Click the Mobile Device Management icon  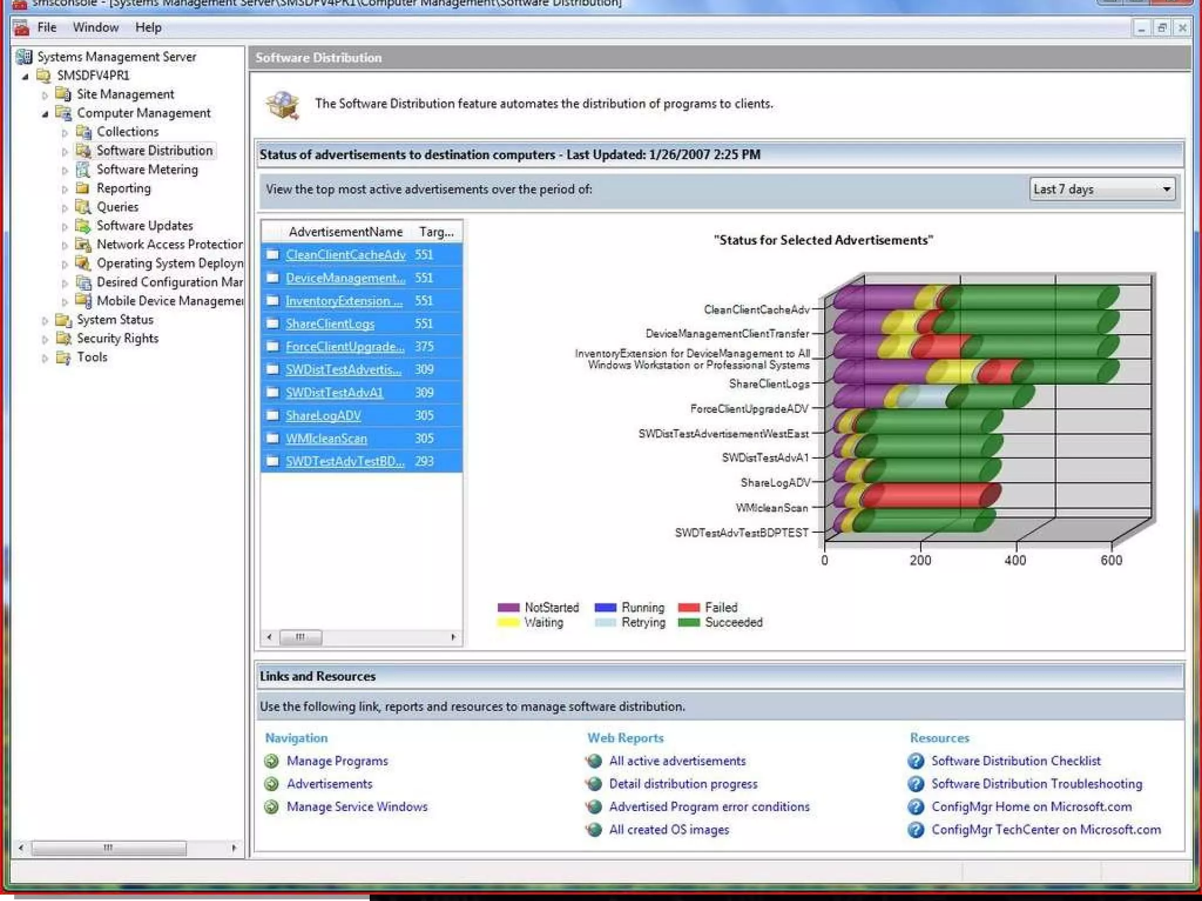point(83,301)
